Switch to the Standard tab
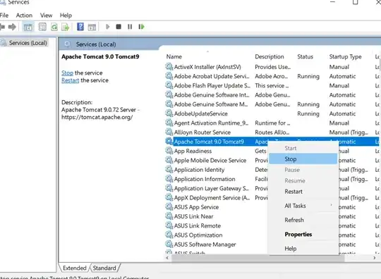The image size is (381, 279). [104, 268]
